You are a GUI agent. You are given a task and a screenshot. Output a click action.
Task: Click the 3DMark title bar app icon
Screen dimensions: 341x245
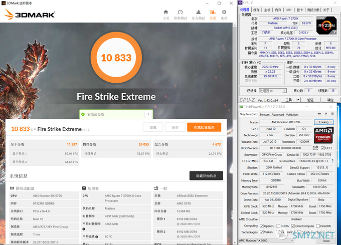(x=4, y=3)
